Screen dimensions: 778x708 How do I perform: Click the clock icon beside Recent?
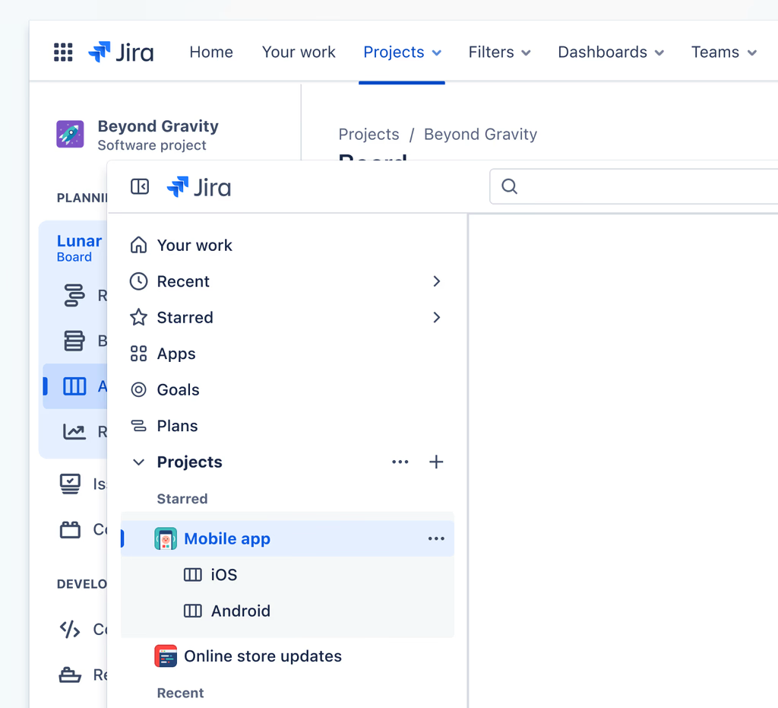click(138, 281)
